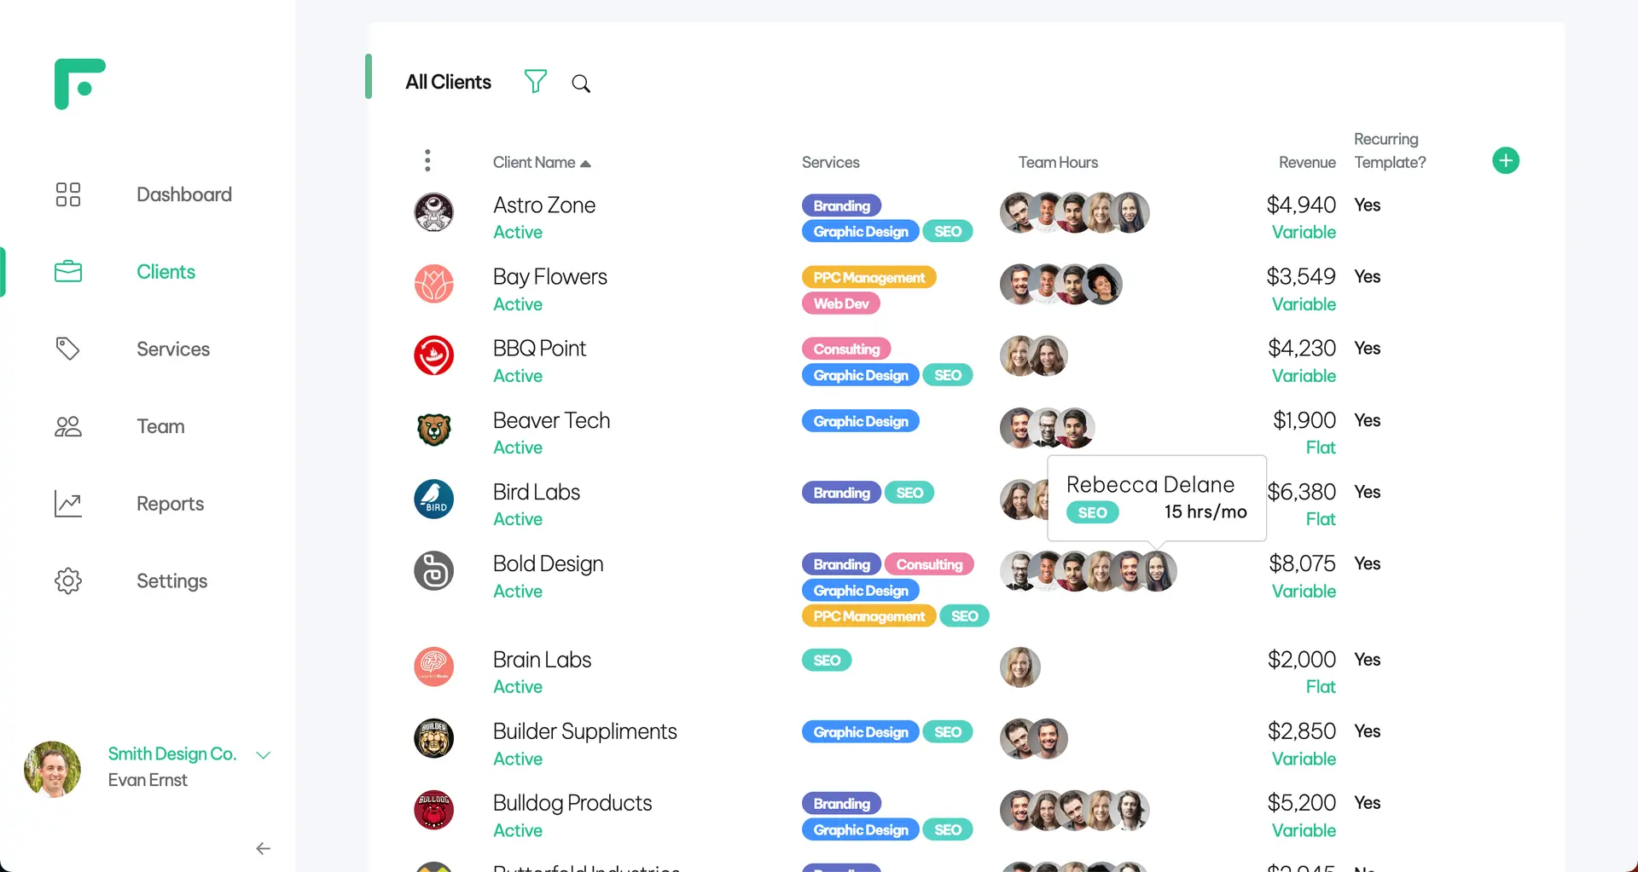Click the Dashboard grid icon
This screenshot has width=1638, height=872.
pos(68,194)
